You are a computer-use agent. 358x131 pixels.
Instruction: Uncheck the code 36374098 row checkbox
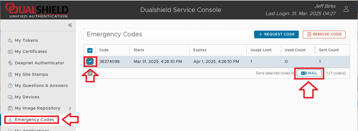90,61
